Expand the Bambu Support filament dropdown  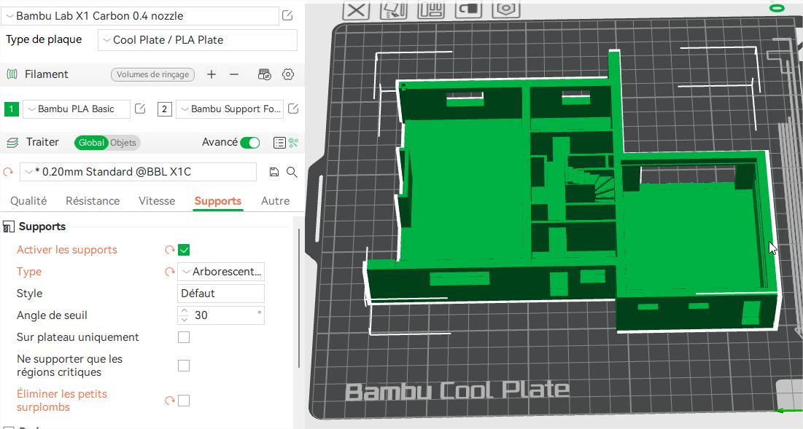[230, 109]
